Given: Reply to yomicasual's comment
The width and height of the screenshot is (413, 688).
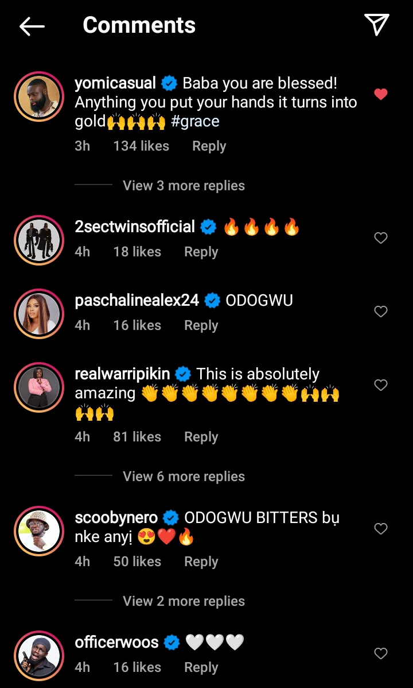Looking at the screenshot, I should tap(209, 146).
